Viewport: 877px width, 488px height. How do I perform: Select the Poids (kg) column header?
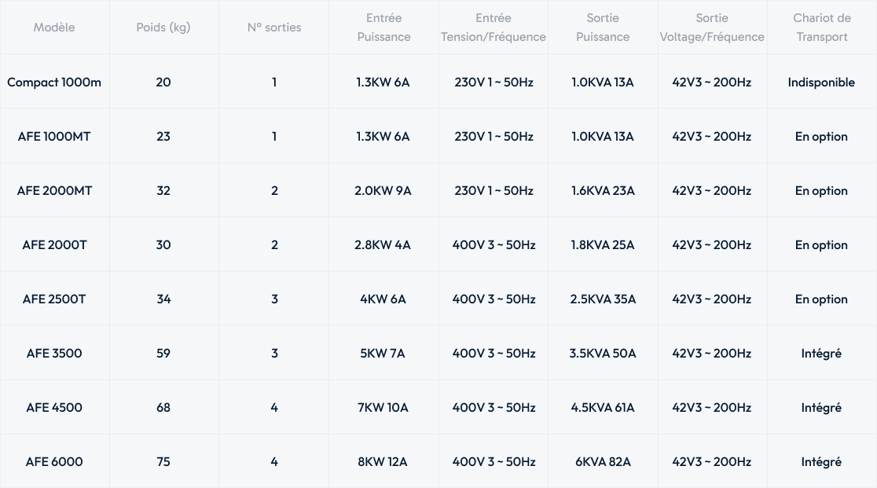point(163,28)
